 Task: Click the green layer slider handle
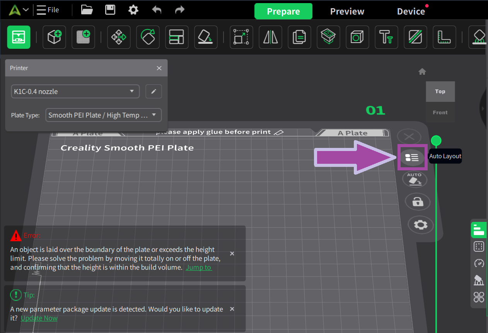tap(436, 140)
